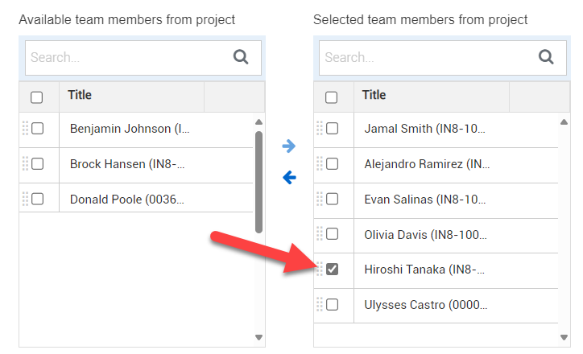Click drag handle beside Benjamin Johnson row
583x354 pixels.
[25, 128]
